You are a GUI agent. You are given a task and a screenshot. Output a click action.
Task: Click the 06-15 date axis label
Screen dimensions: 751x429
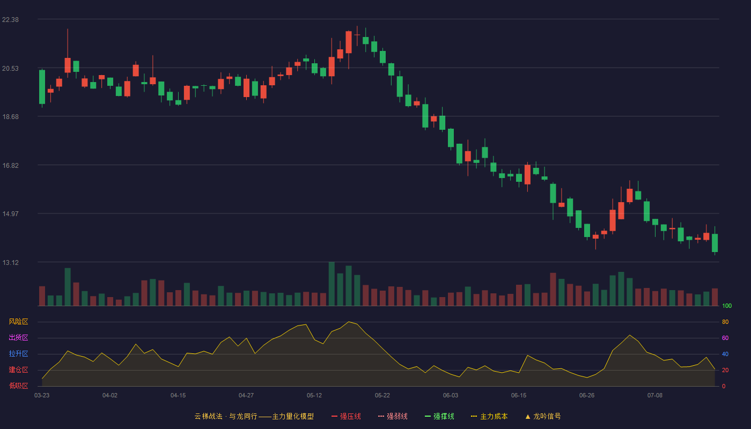click(x=519, y=395)
